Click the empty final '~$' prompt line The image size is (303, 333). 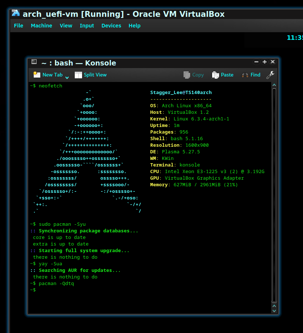point(33,290)
